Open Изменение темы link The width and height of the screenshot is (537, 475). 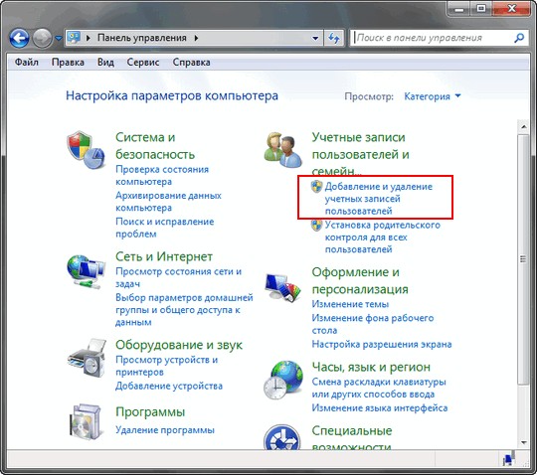coord(350,304)
